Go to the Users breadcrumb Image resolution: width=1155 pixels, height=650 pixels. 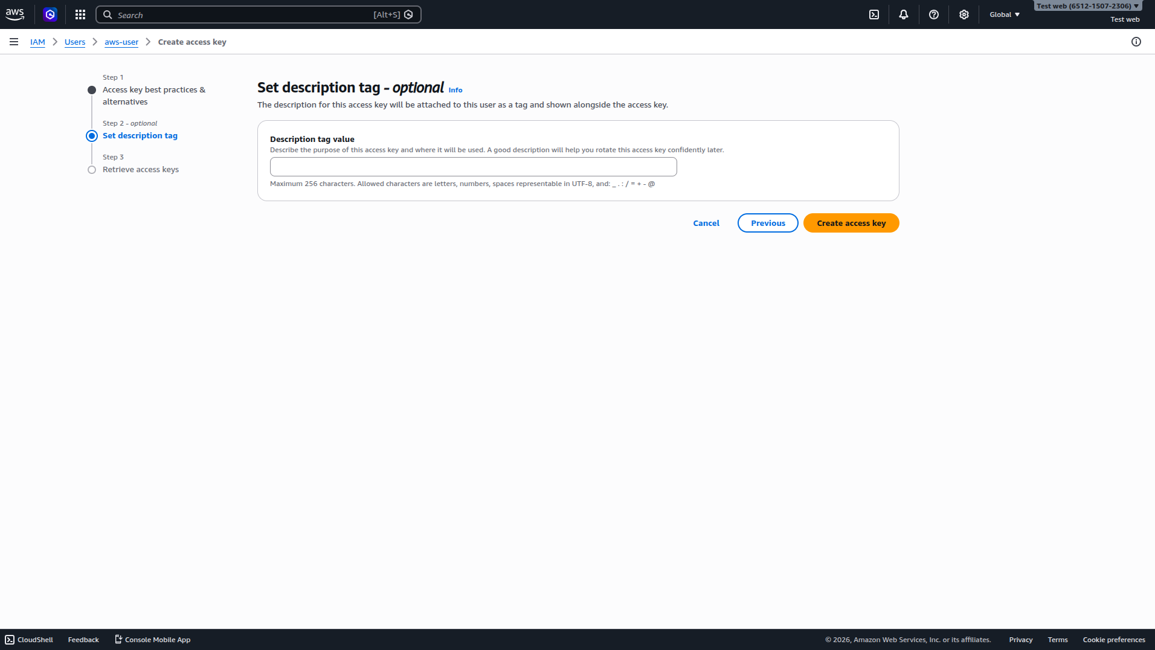coord(75,42)
